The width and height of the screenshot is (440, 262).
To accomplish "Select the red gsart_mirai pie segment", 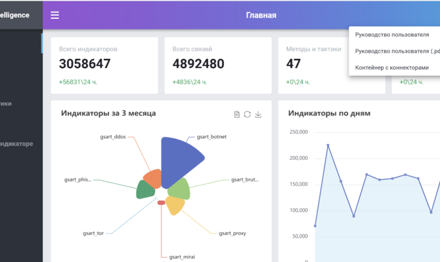I will [x=161, y=202].
